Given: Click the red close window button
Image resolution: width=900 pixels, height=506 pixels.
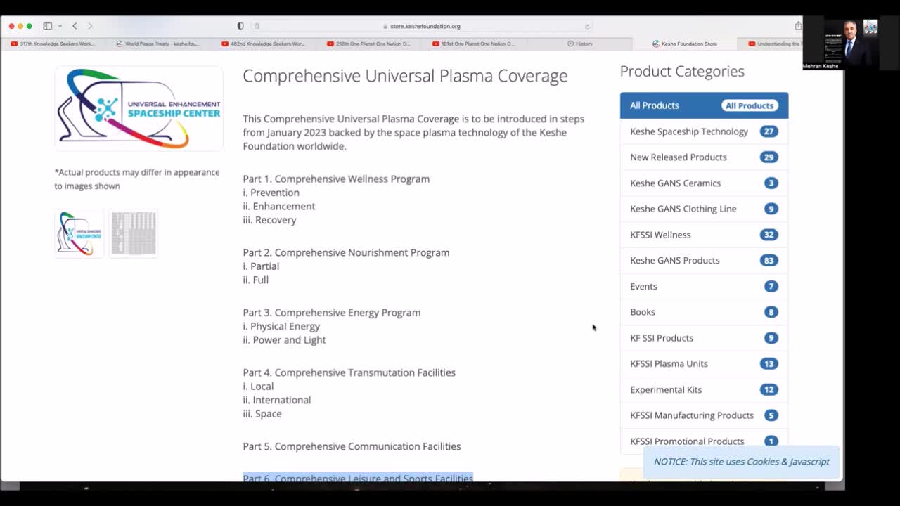Looking at the screenshot, I should coord(11,26).
